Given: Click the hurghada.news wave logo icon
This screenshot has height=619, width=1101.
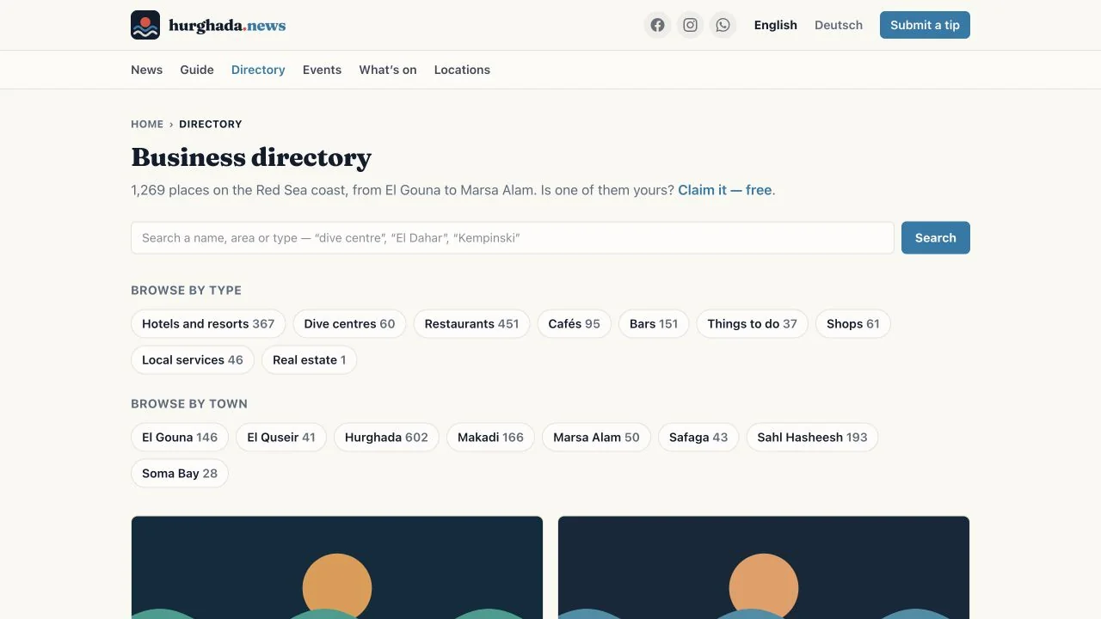Looking at the screenshot, I should 145,25.
